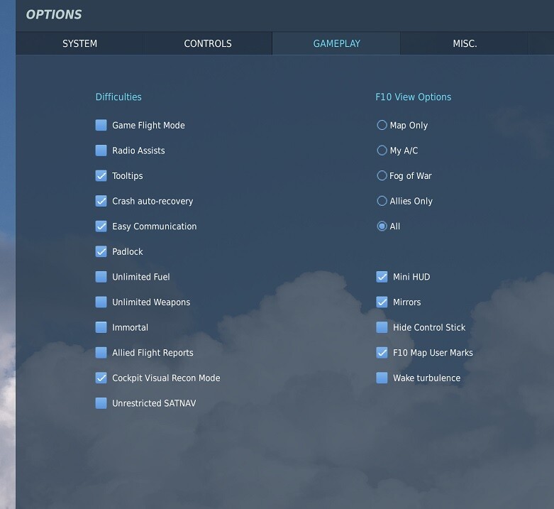Disable the Mirrors checkbox

point(382,302)
